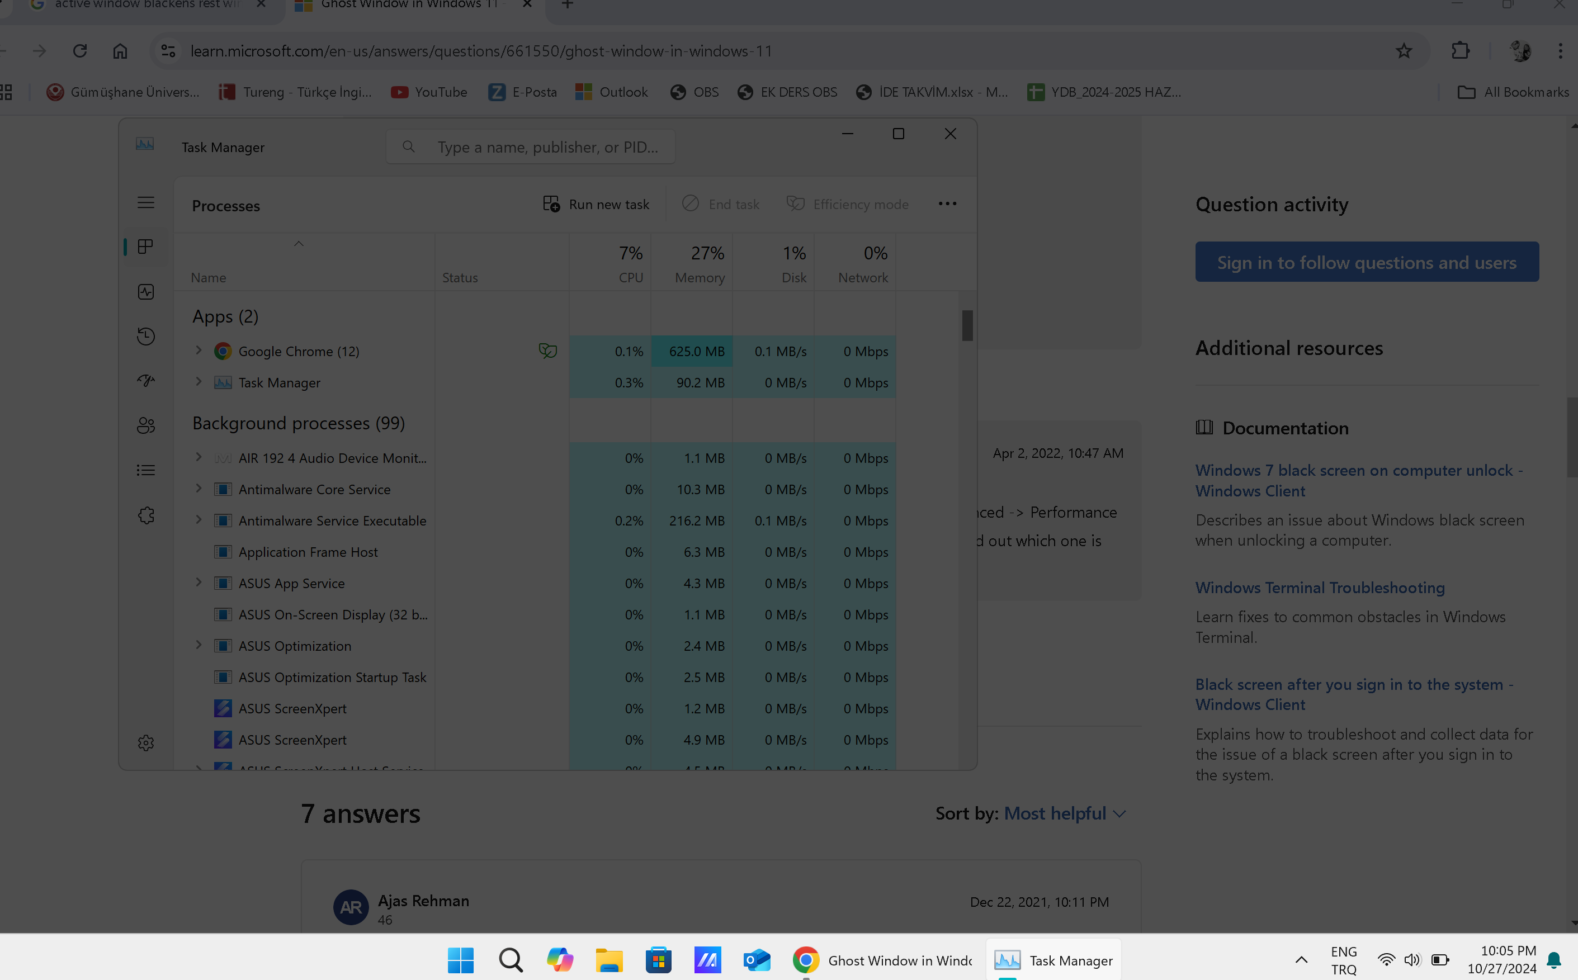Click Chrome's 625.0 MB memory cell
Image resolution: width=1578 pixels, height=980 pixels.
pos(692,351)
